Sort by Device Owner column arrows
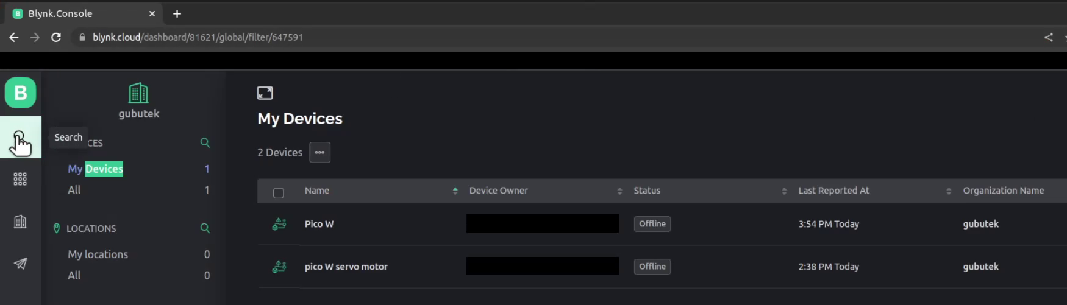Viewport: 1067px width, 305px height. point(619,191)
